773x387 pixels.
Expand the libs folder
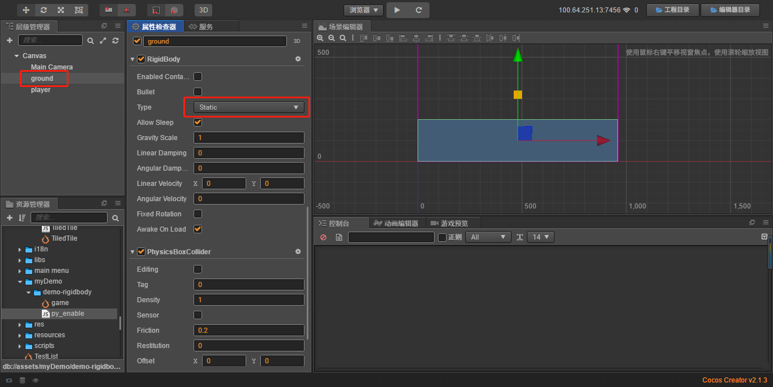click(20, 260)
